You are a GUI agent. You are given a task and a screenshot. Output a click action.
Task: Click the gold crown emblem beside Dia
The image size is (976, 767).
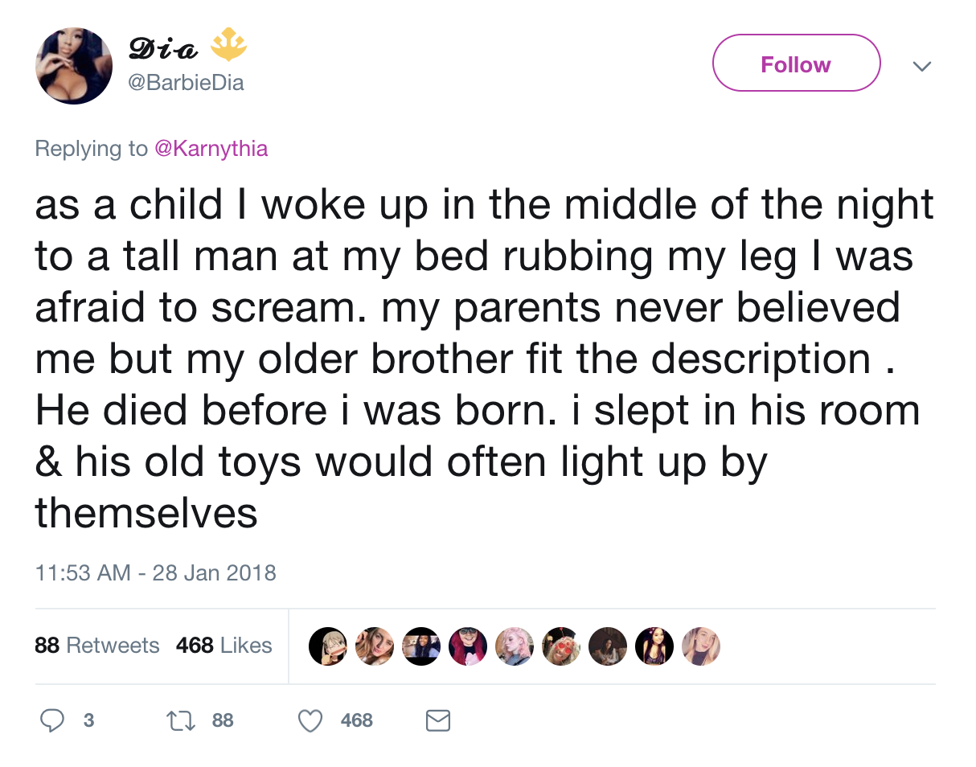[x=228, y=47]
